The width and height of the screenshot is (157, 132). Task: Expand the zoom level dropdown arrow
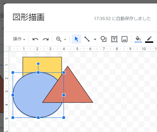(x=65, y=39)
